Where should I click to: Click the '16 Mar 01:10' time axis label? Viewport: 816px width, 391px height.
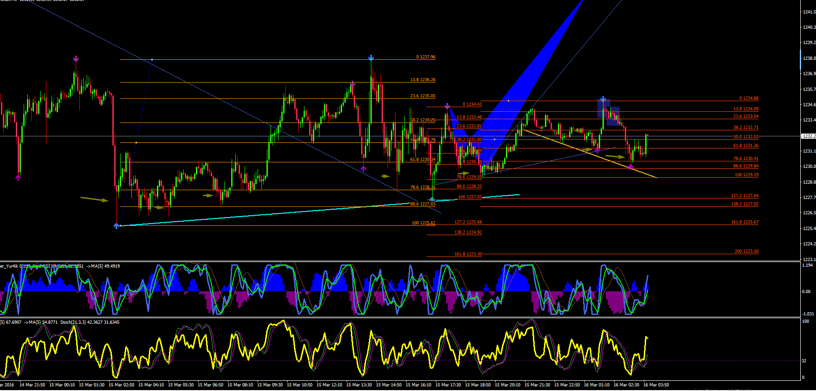point(596,385)
